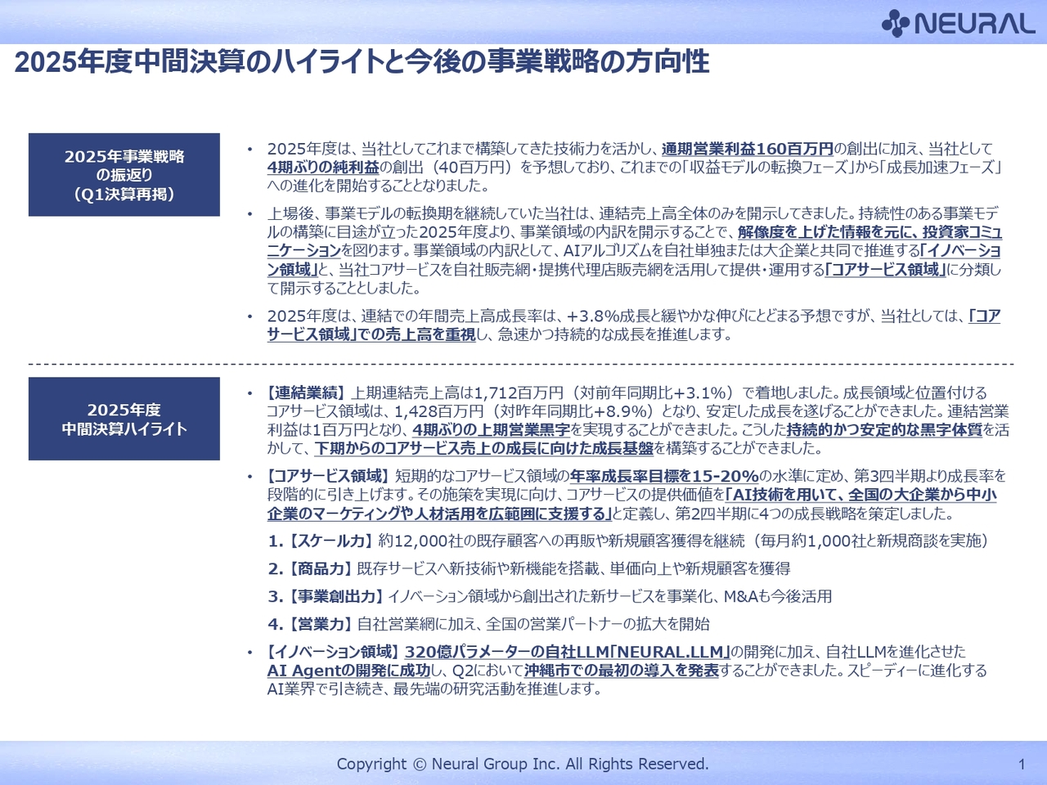The width and height of the screenshot is (1047, 785).
Task: Click the Copyright Neural Group footer text
Action: point(523,764)
